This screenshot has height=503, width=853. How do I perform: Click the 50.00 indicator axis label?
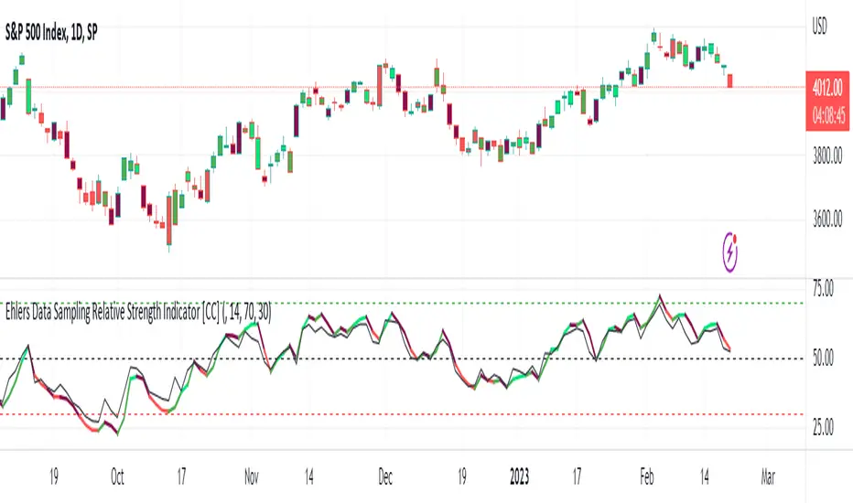coord(823,358)
